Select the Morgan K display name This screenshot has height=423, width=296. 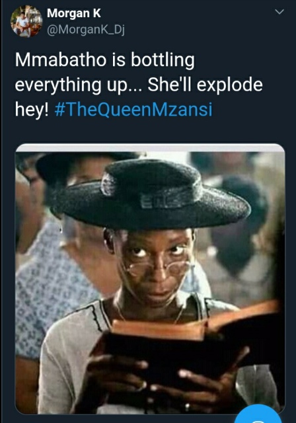pyautogui.click(x=74, y=13)
